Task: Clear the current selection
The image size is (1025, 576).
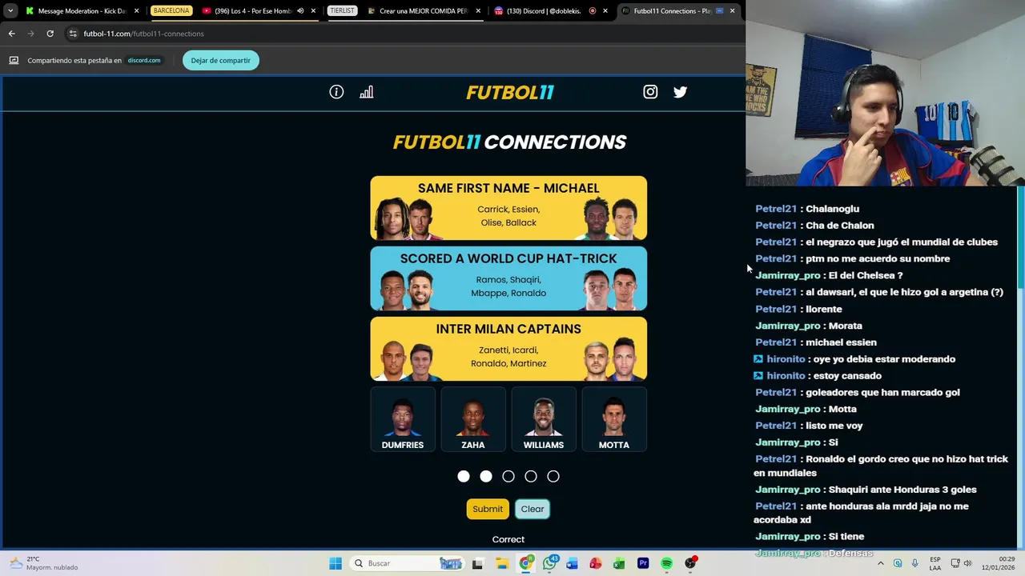Action: (x=533, y=509)
